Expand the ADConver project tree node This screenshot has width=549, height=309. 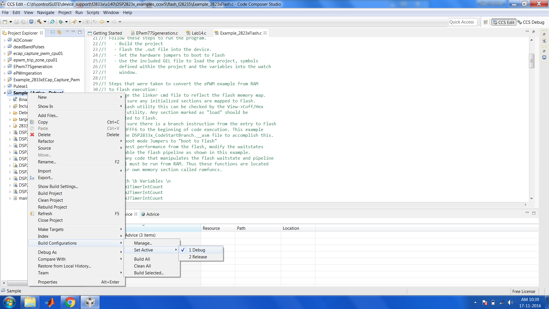point(5,40)
